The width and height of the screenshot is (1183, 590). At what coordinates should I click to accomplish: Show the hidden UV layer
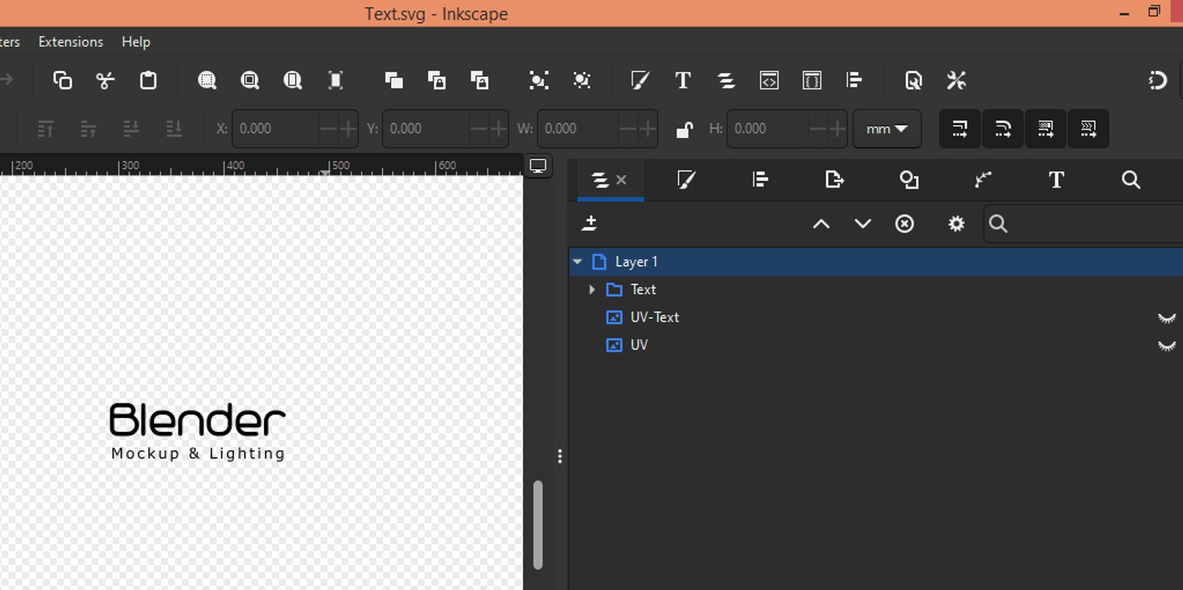click(x=1166, y=346)
